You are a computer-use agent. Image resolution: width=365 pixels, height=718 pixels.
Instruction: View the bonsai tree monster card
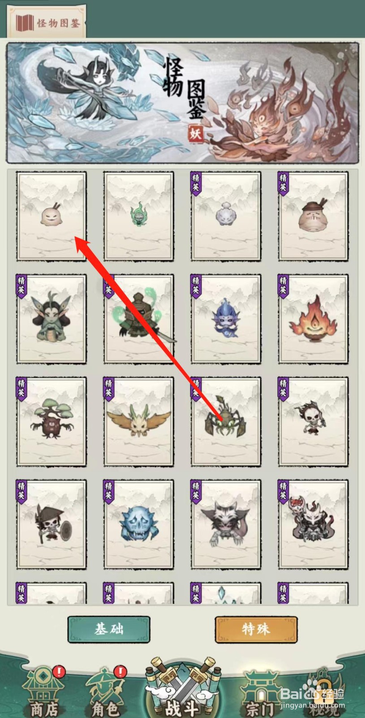point(52,422)
